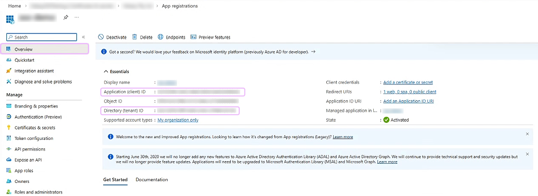Click Add an Application ID URI link
Image resolution: width=538 pixels, height=196 pixels.
click(408, 101)
